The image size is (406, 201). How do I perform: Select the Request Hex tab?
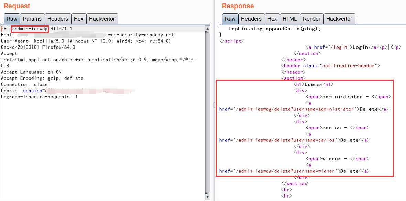pyautogui.click(x=78, y=19)
